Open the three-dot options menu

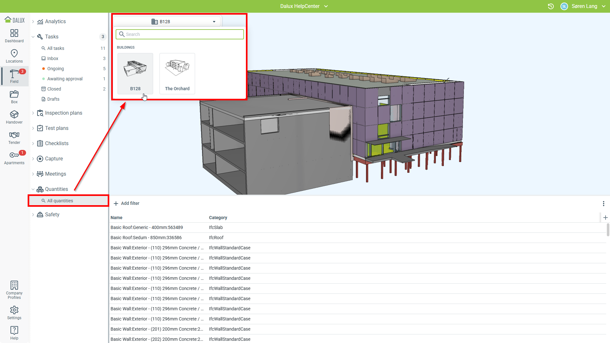coord(603,204)
